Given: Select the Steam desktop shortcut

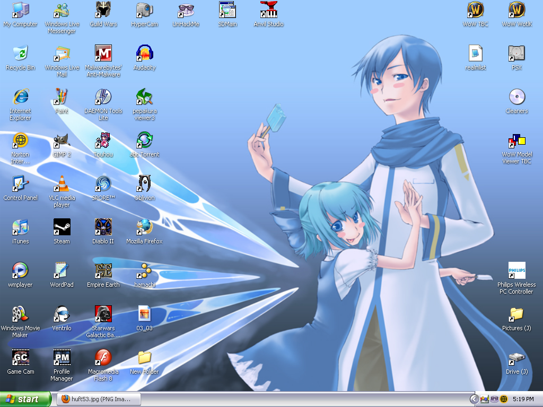Looking at the screenshot, I should [62, 227].
